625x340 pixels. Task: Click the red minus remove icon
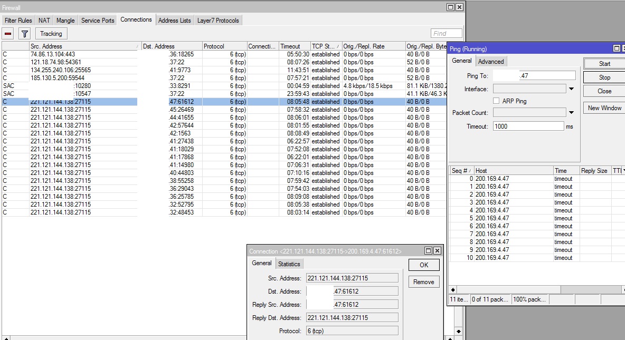pos(8,34)
